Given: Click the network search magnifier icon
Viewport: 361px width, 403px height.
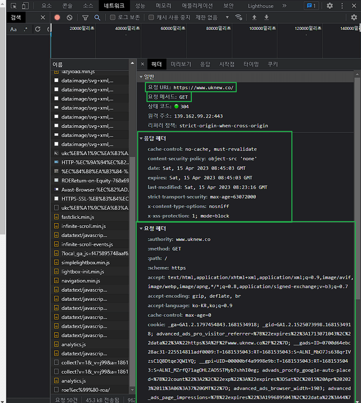Looking at the screenshot, I should pos(97,18).
